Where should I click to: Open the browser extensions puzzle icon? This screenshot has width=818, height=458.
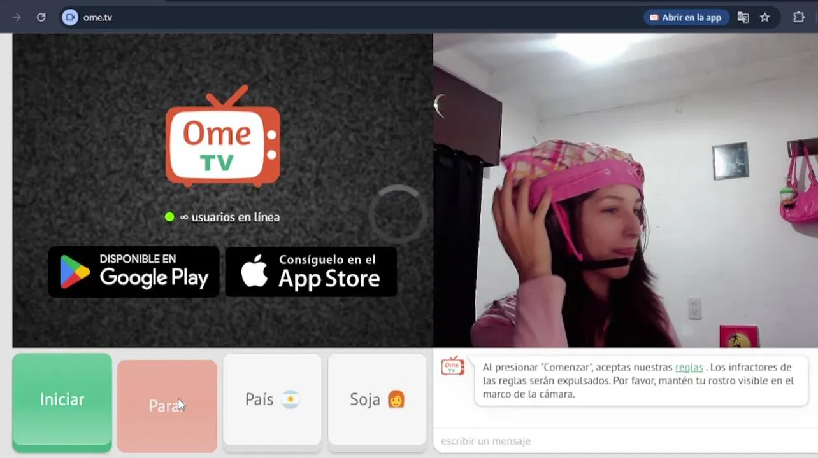[x=798, y=17]
